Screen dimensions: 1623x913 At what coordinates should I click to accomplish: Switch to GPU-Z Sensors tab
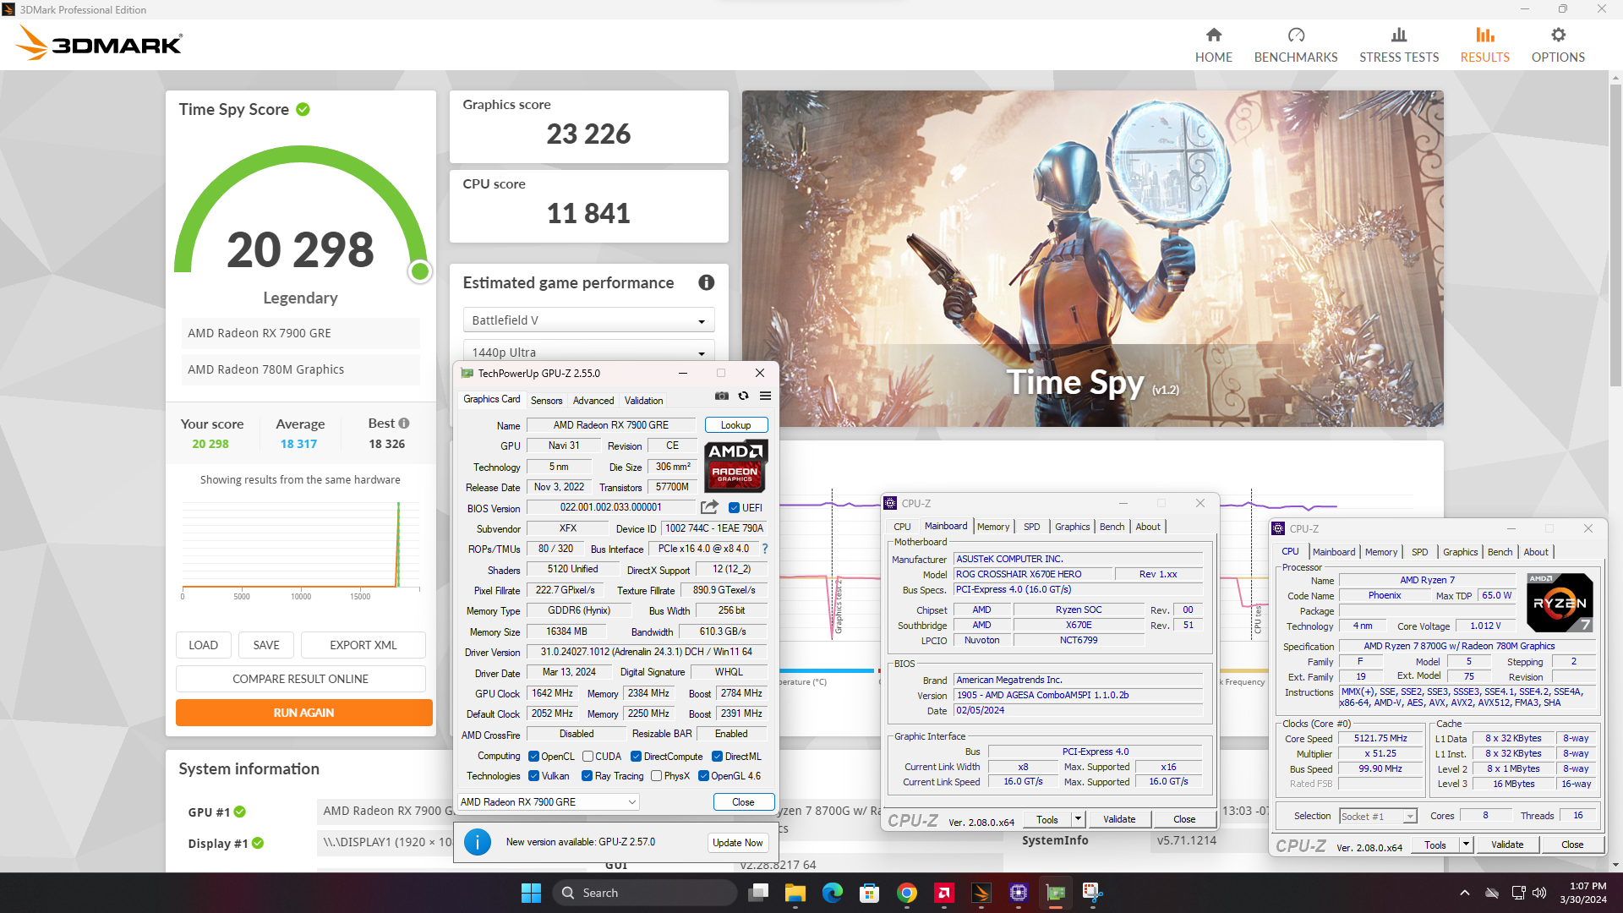point(546,401)
